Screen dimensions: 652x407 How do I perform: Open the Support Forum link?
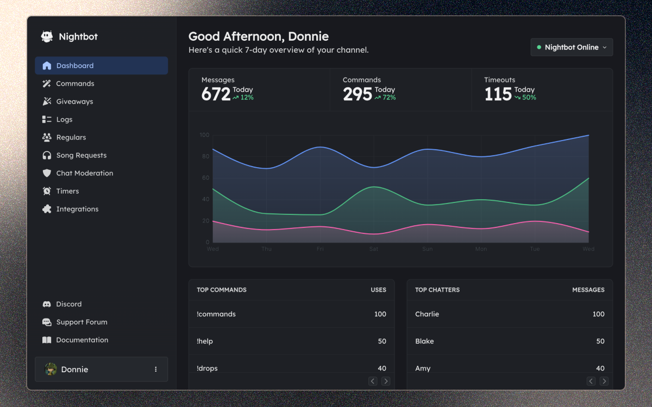[x=81, y=322]
